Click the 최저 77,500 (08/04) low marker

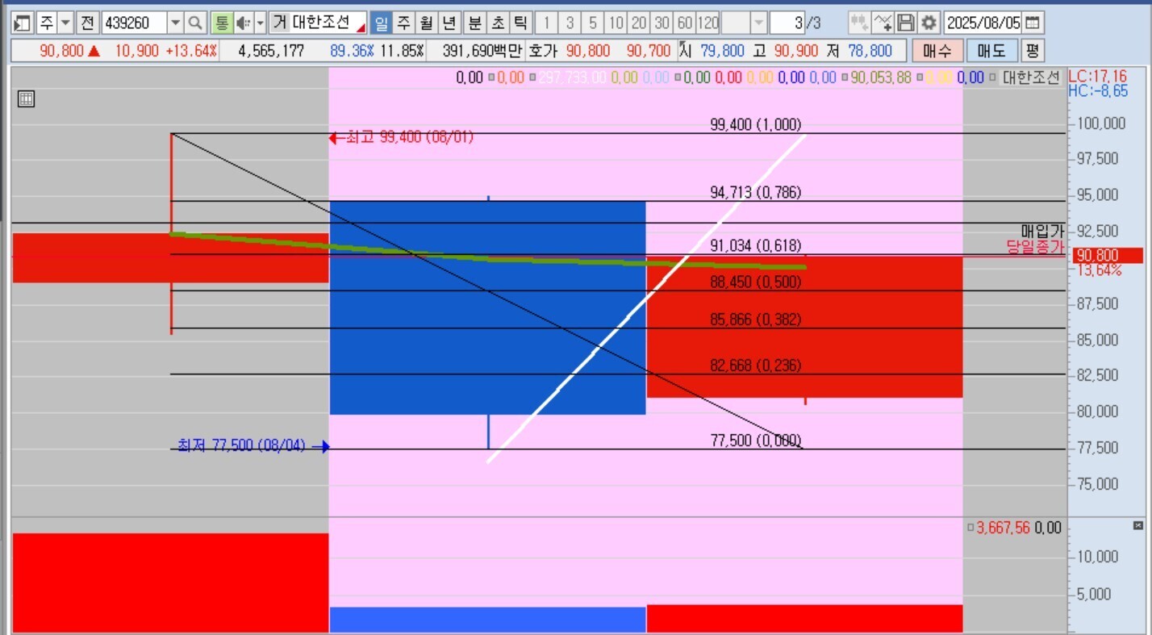pos(253,445)
